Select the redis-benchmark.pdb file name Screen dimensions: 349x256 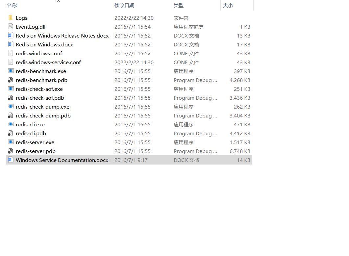coord(42,80)
